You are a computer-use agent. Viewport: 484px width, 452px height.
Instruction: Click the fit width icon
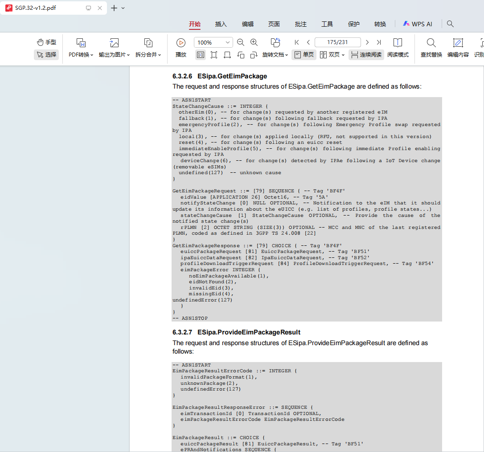click(227, 55)
